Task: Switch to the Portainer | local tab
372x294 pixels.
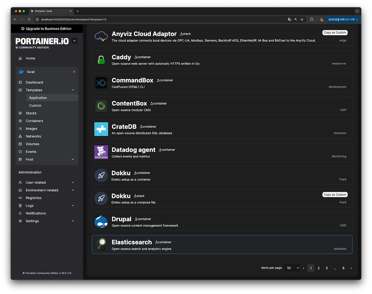Action: click(x=51, y=11)
